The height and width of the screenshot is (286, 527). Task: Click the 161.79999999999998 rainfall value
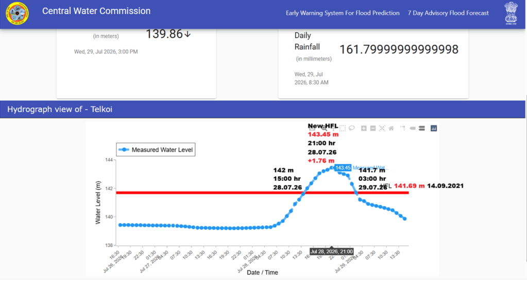pyautogui.click(x=399, y=49)
